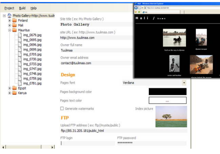This screenshot has height=154, width=220.
Task: Open the Build menu
Action: 22,8
